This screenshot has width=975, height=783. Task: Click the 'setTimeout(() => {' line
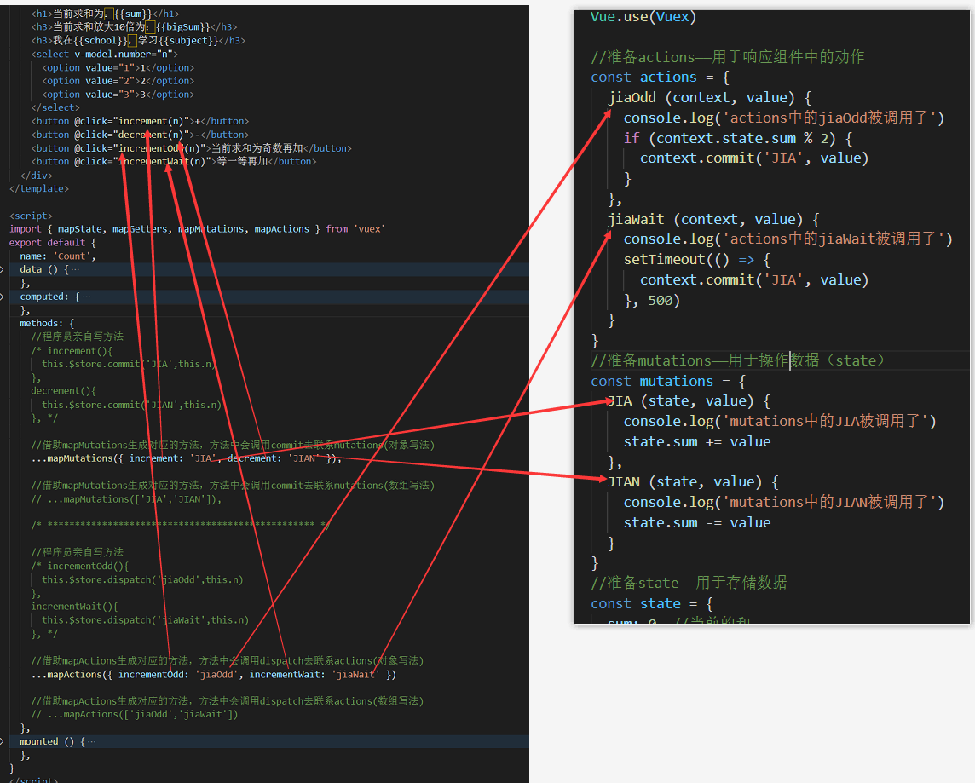(697, 260)
